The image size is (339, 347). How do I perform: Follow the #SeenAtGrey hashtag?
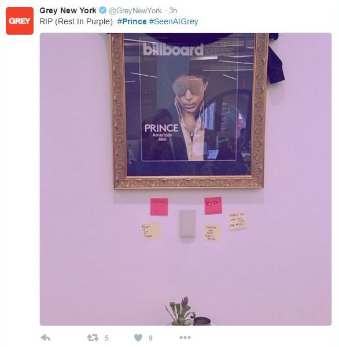point(174,22)
